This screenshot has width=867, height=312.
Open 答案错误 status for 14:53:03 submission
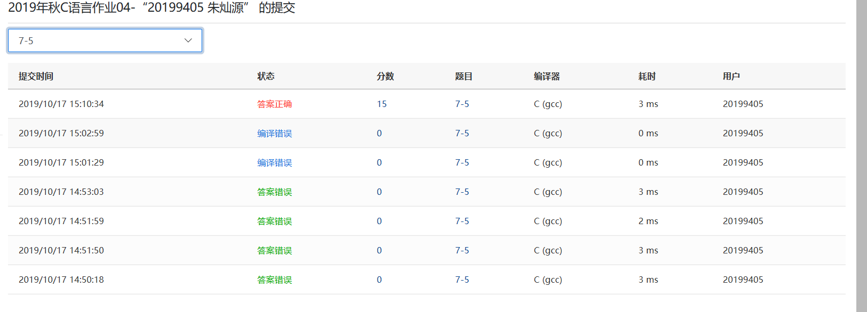click(x=274, y=192)
